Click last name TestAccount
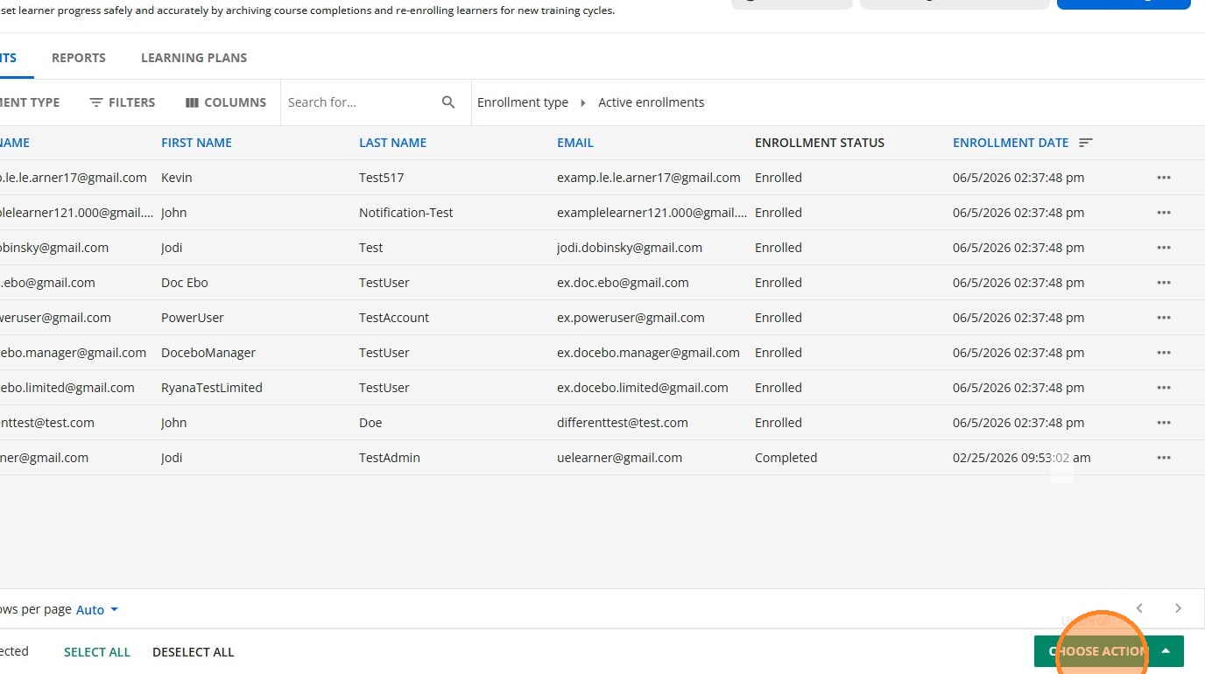Screen dimensions: 1205x674 click(x=394, y=318)
